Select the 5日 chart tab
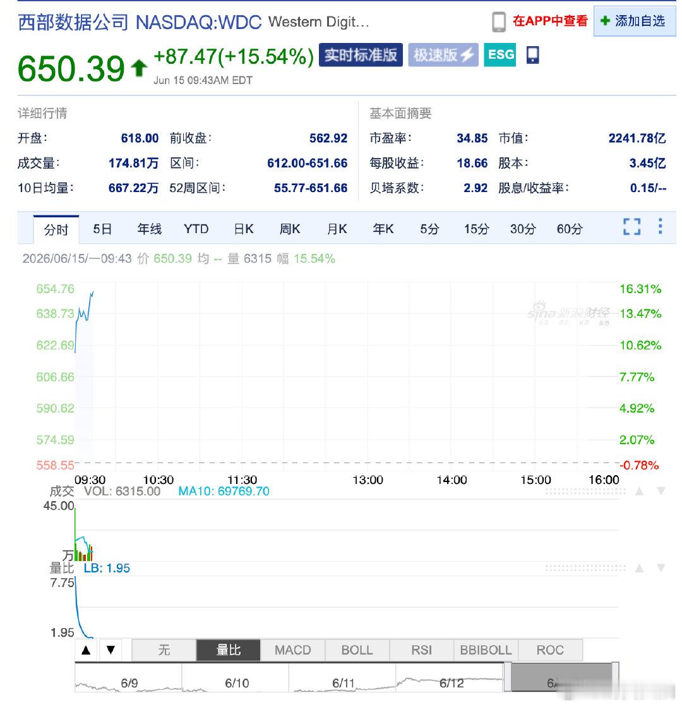This screenshot has width=682, height=707. tap(102, 229)
